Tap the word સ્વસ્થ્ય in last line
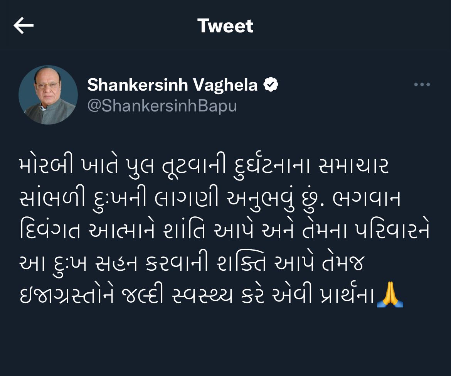 click(x=202, y=295)
